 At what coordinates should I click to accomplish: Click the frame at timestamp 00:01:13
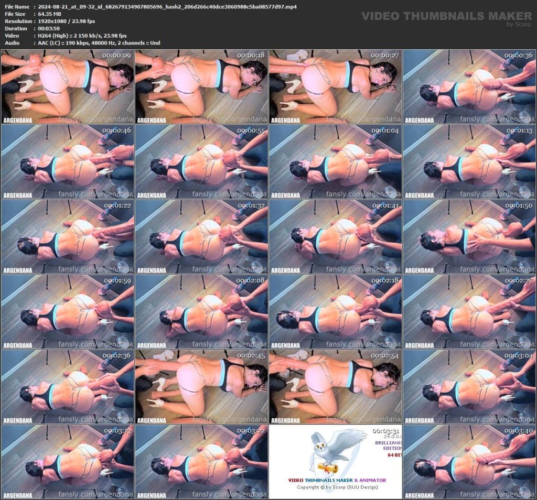point(469,161)
